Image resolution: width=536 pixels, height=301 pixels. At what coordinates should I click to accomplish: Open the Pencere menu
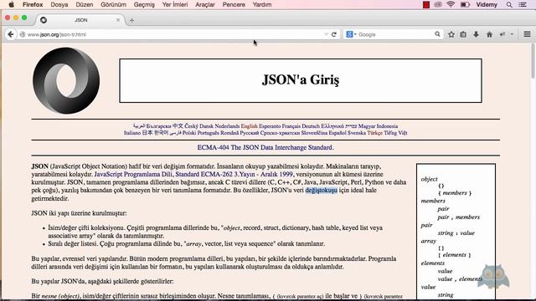pyautogui.click(x=234, y=4)
